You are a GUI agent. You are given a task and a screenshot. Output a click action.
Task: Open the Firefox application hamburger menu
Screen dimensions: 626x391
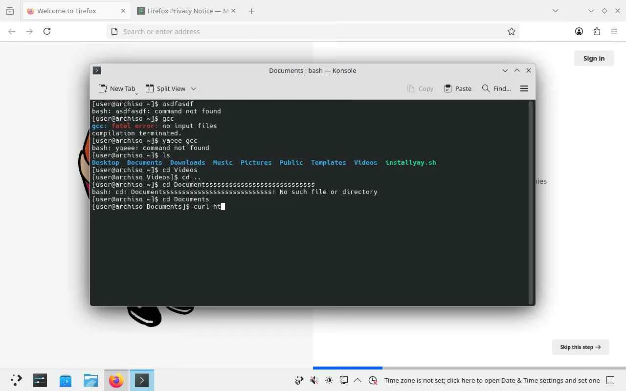[x=614, y=31]
